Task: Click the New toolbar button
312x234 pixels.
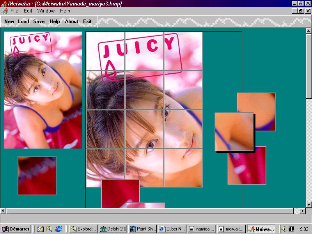Action: (x=9, y=21)
